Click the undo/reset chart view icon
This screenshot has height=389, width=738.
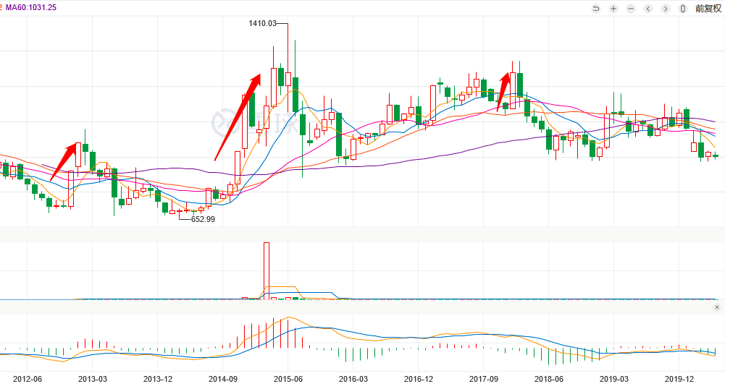click(x=596, y=9)
